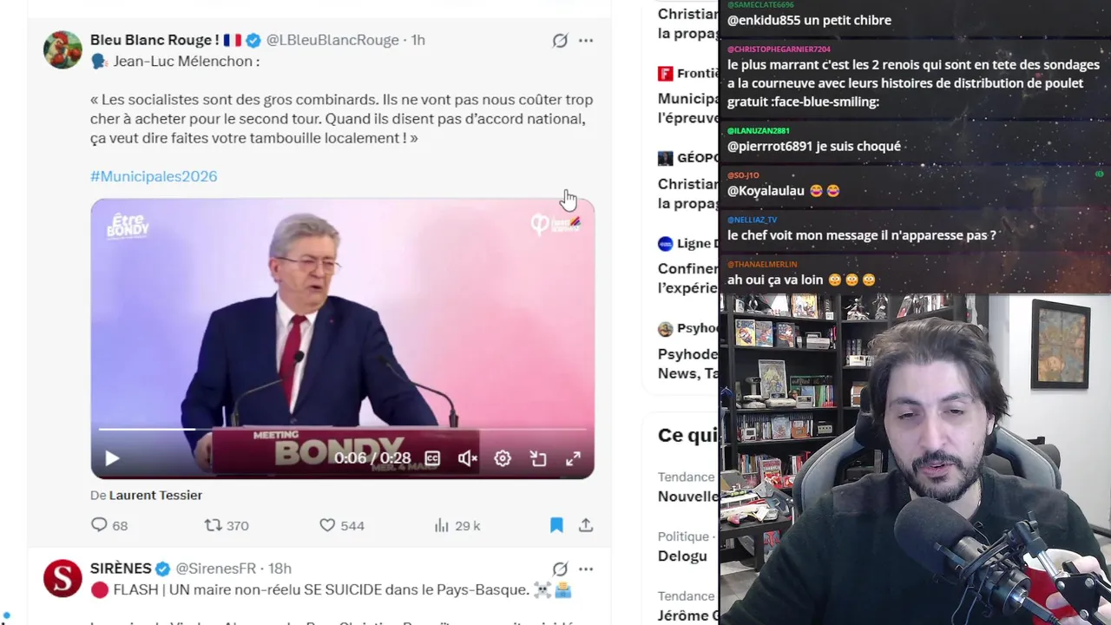Open Bleu Blanc Rouge profile avatar
Screen dimensions: 1111x625
coord(62,49)
